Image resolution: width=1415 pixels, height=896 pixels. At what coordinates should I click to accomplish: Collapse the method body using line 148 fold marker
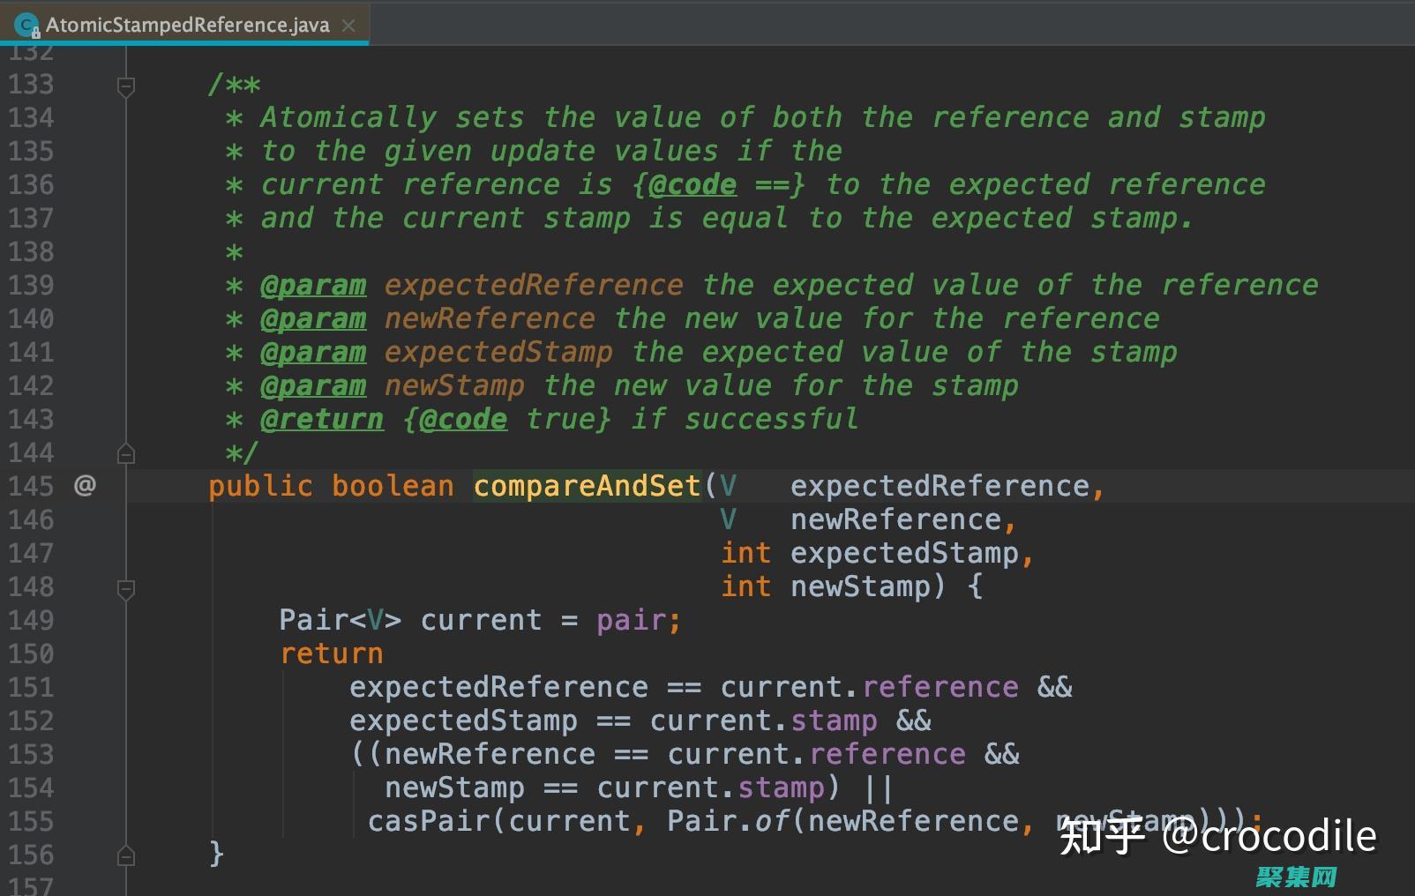126,588
